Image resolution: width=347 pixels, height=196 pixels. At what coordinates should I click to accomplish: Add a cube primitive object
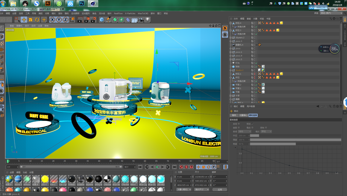(101, 20)
